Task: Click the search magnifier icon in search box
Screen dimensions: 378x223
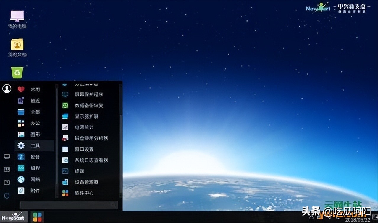Action: tap(113, 205)
